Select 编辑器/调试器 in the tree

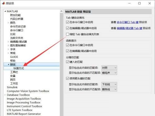point(18,42)
